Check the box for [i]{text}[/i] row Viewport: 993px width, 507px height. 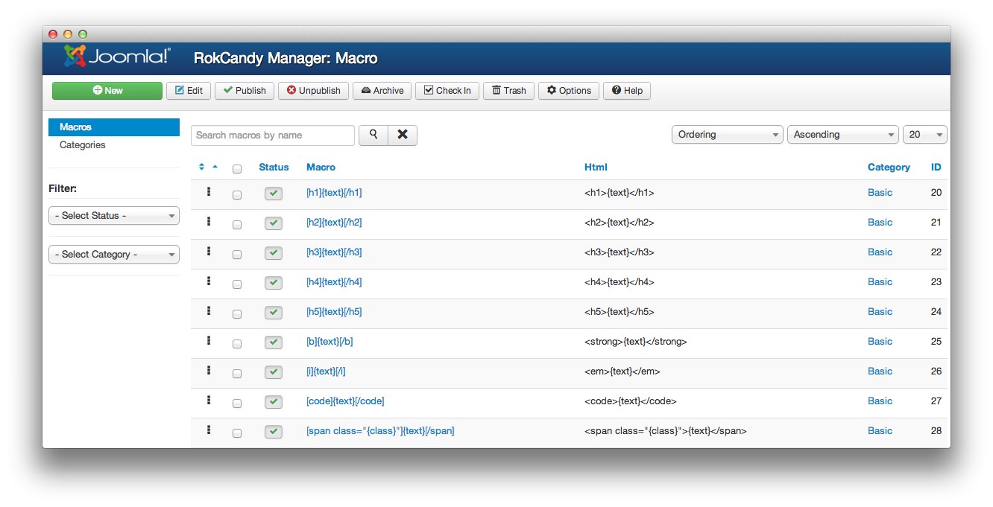pos(237,374)
